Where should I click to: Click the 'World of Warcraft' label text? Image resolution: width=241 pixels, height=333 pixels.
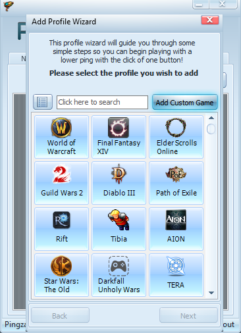(x=61, y=147)
